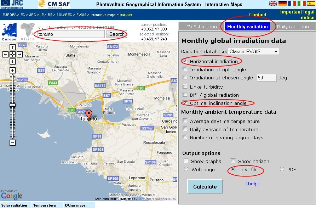Enable Irradiation at chosen angle checkbox
The image size is (316, 208).
click(185, 77)
